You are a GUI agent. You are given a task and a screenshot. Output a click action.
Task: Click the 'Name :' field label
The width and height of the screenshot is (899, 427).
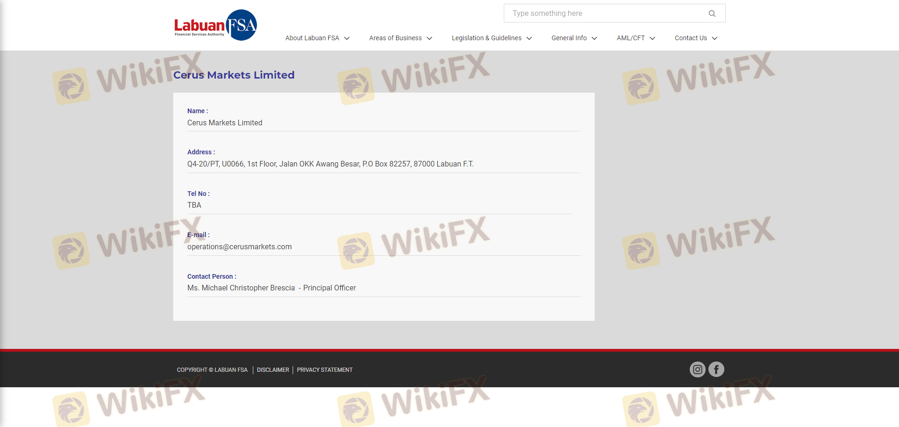click(198, 111)
